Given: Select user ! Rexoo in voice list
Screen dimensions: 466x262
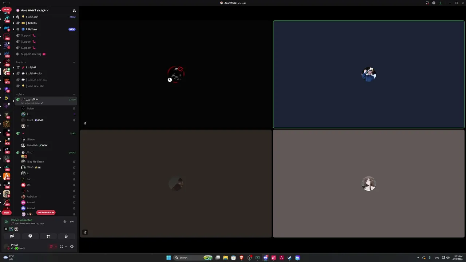Looking at the screenshot, I should (48, 139).
